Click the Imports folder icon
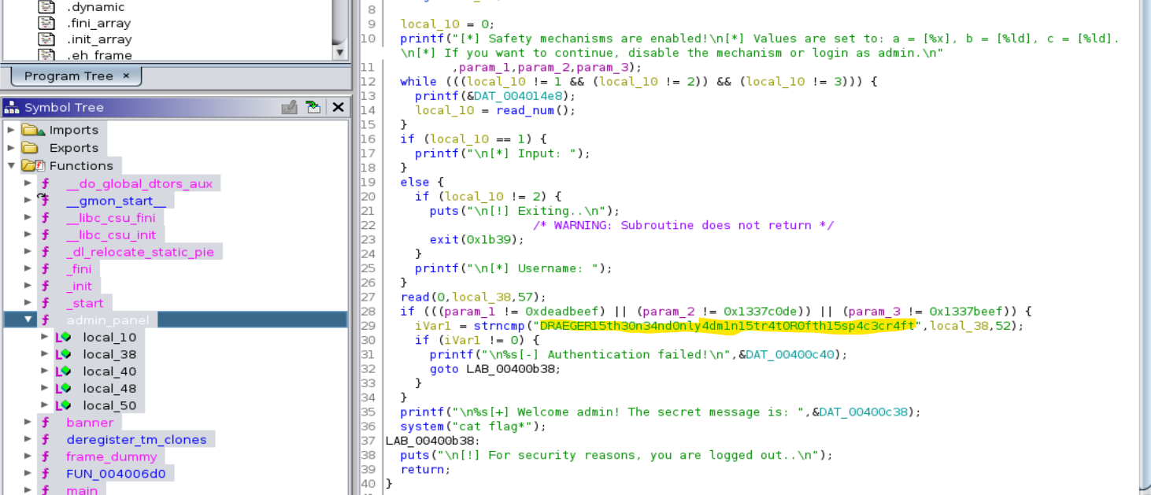This screenshot has height=495, width=1151. pyautogui.click(x=33, y=130)
